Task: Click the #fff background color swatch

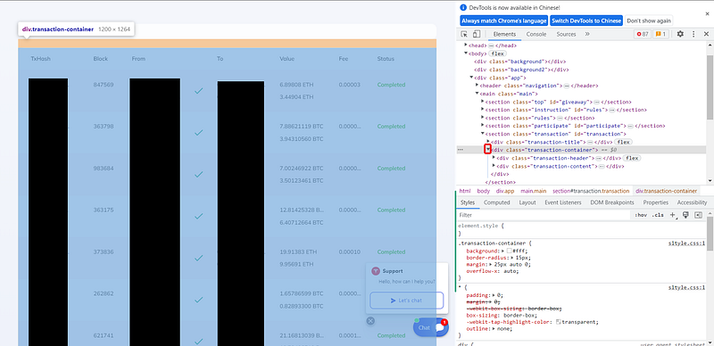Action: 509,251
